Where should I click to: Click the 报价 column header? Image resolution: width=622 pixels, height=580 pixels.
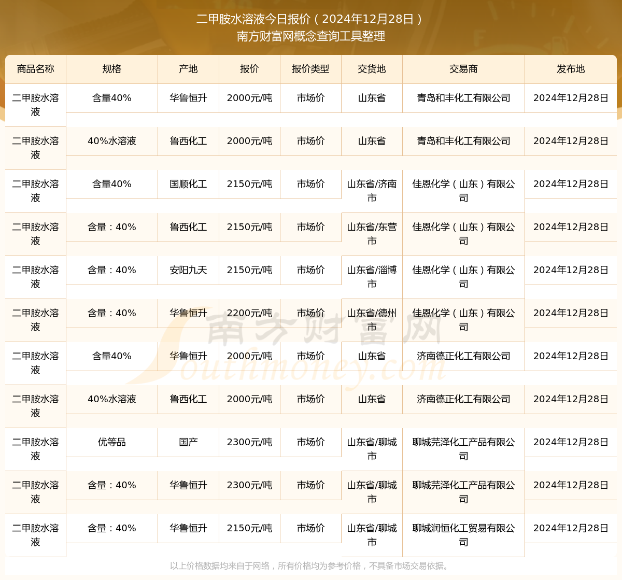tap(249, 69)
